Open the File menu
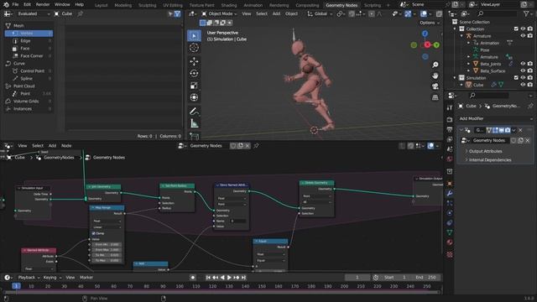This screenshot has width=537, height=302. [x=15, y=4]
